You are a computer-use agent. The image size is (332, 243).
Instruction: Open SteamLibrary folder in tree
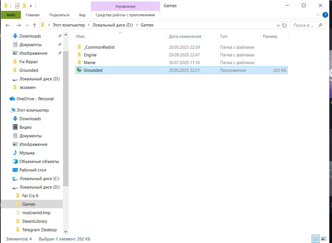(34, 221)
